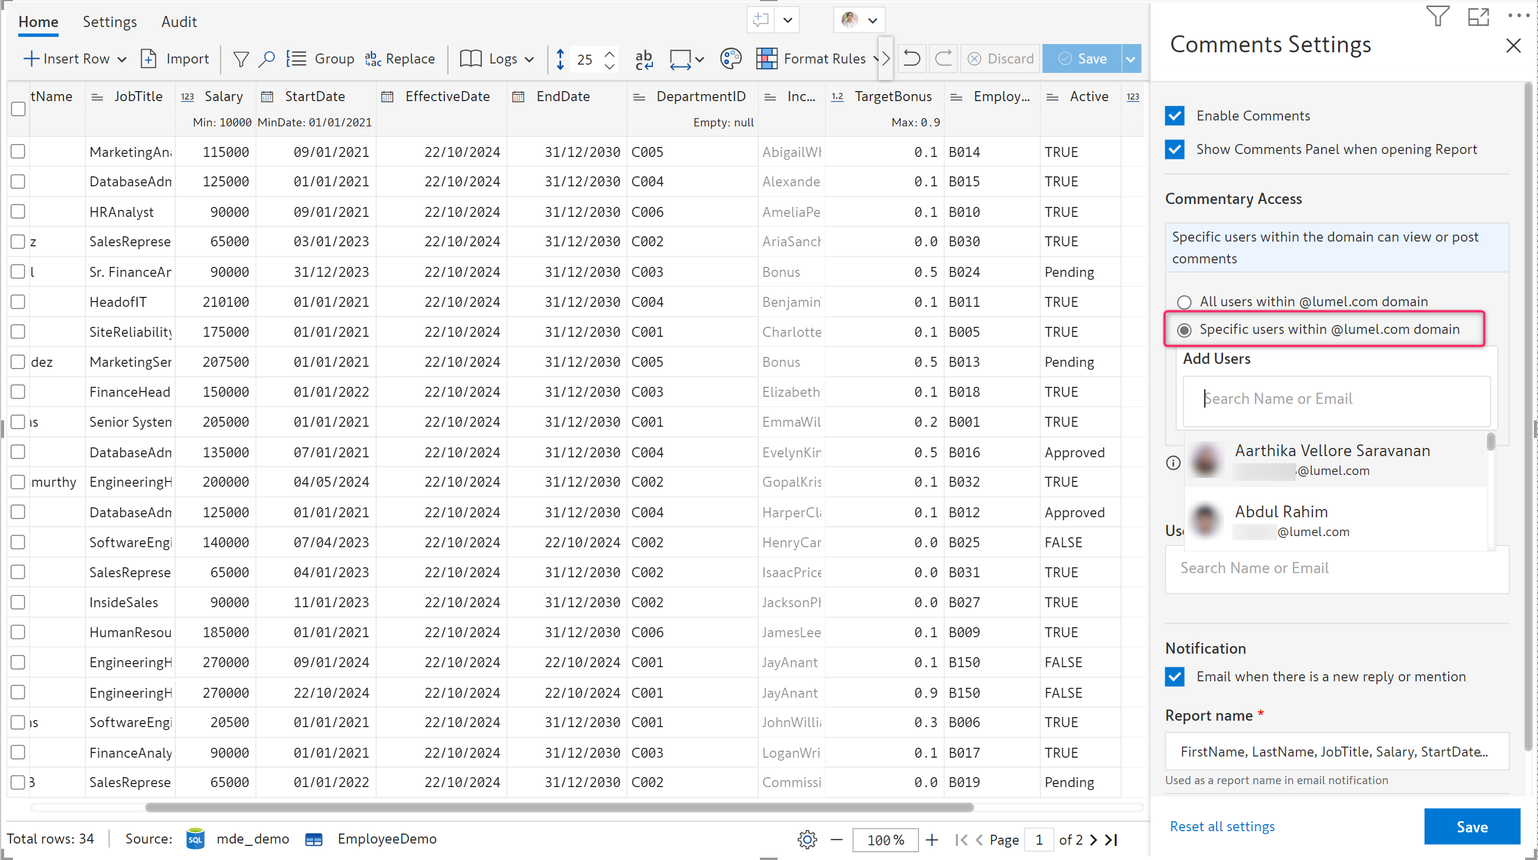Select All users within @lumel.com domain
The height and width of the screenshot is (860, 1538).
1184,302
